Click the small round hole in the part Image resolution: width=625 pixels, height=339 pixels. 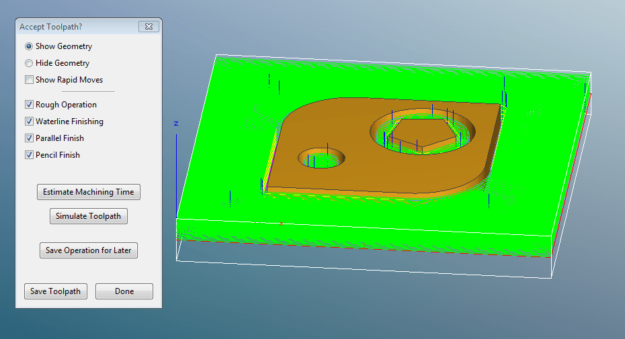tap(321, 158)
